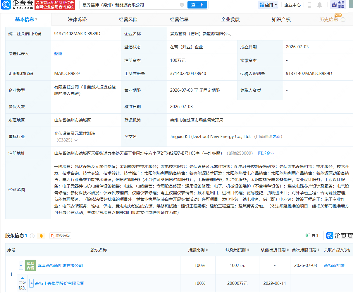
Task: Click the info icon beside 股东信息
Action: point(32,236)
